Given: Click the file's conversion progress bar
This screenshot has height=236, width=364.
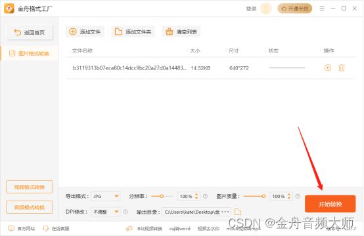Looking at the screenshot, I should pyautogui.click(x=287, y=68).
